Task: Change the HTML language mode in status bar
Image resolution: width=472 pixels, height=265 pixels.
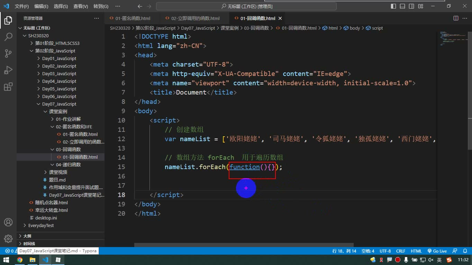Action: click(x=416, y=251)
